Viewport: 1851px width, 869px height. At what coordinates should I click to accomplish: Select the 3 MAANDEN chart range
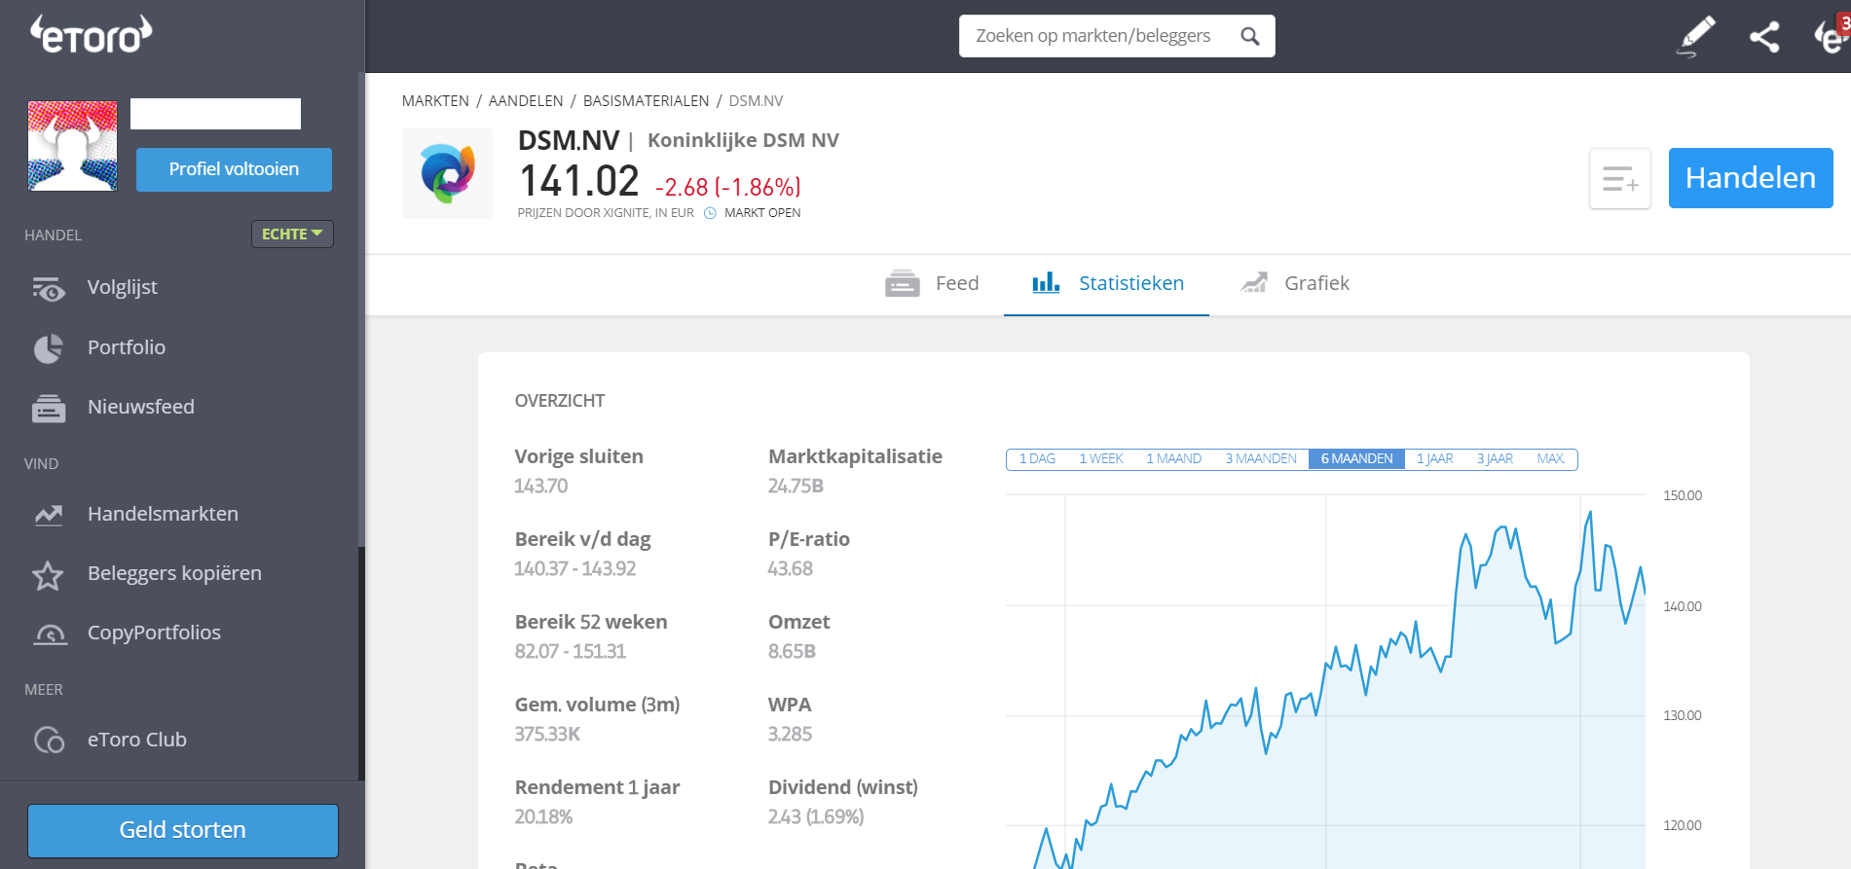tap(1261, 458)
